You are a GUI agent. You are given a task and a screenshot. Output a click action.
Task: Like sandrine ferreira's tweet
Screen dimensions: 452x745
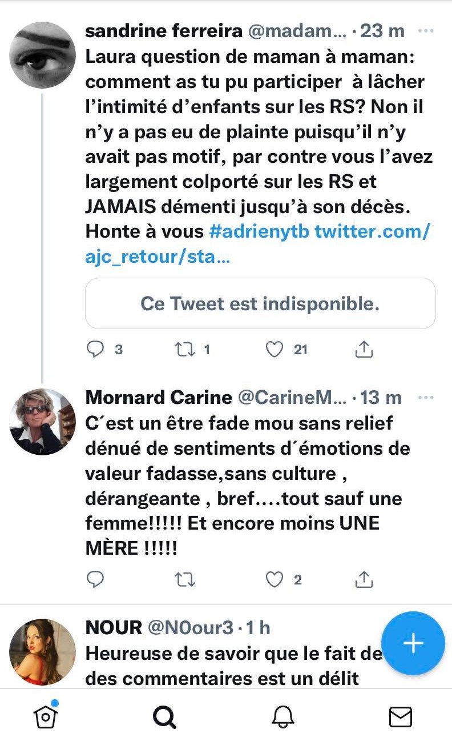(275, 349)
